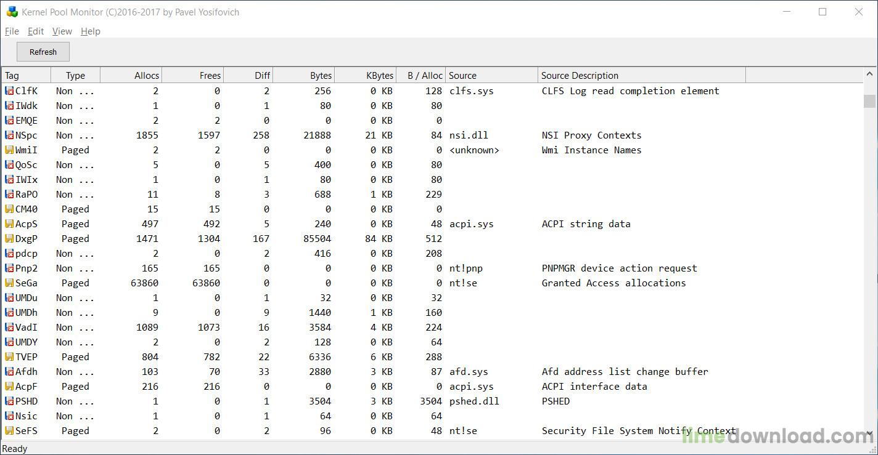Select the WmiI paged pool row icon
This screenshot has width=878, height=455.
[9, 150]
